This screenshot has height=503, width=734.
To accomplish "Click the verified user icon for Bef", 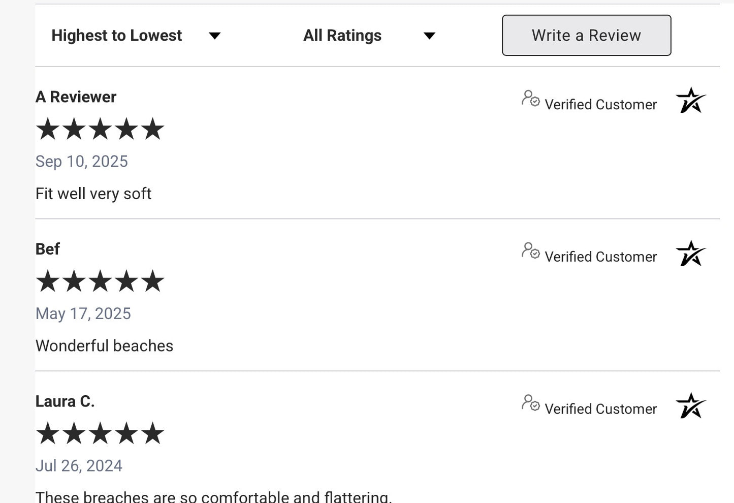I will pyautogui.click(x=530, y=250).
